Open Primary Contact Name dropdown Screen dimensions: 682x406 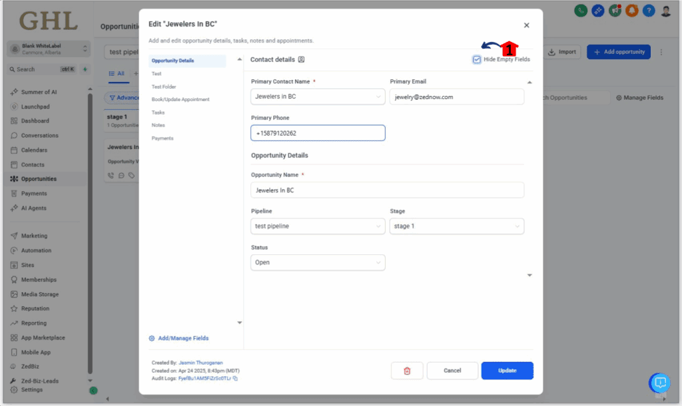[318, 97]
